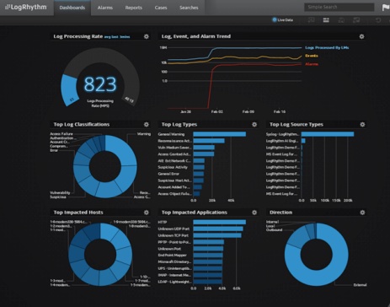Click 'Unknown TCP Port' label
This screenshot has height=307, width=390.
click(x=174, y=235)
